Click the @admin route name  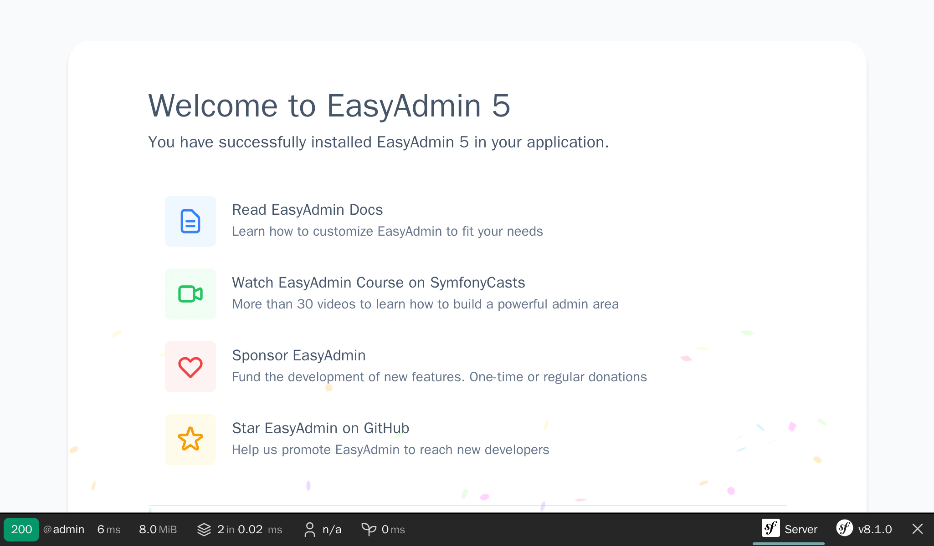[64, 530]
